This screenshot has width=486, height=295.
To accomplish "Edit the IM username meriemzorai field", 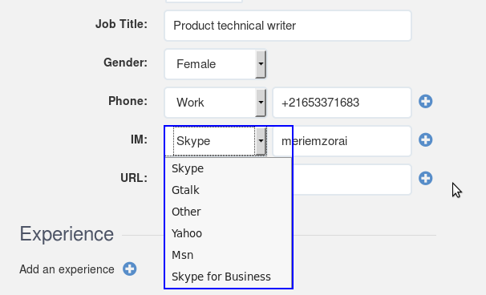I will [342, 141].
